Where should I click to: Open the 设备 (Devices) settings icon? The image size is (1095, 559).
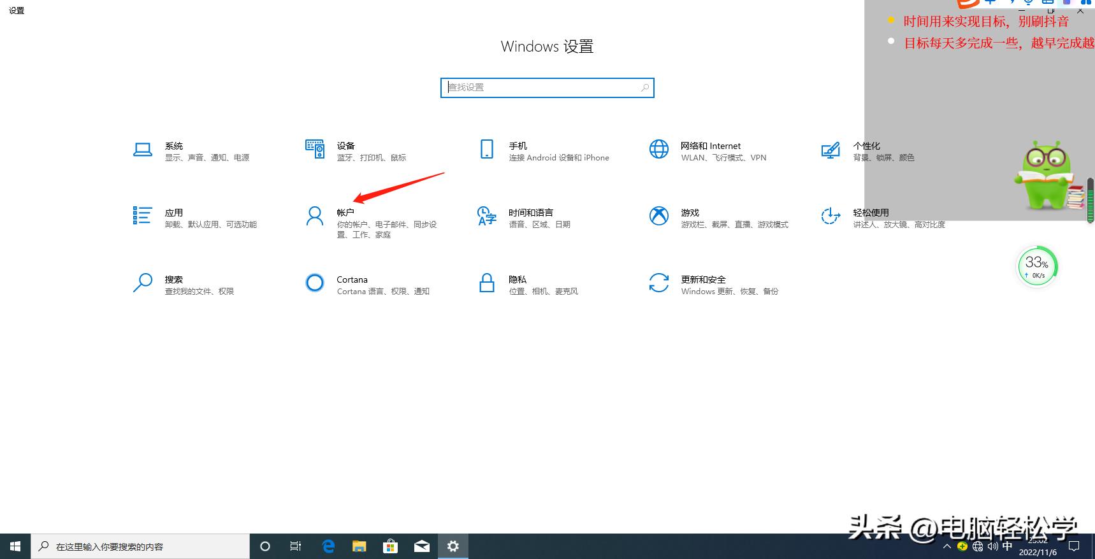(x=315, y=149)
